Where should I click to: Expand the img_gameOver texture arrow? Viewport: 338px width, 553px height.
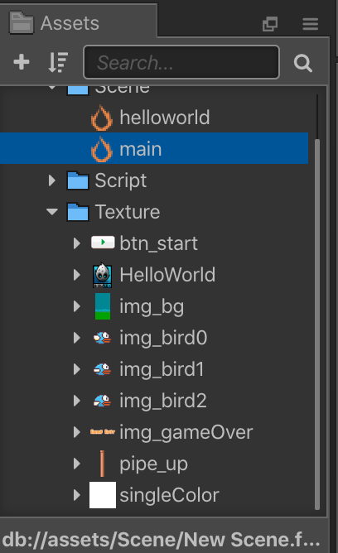pos(76,432)
